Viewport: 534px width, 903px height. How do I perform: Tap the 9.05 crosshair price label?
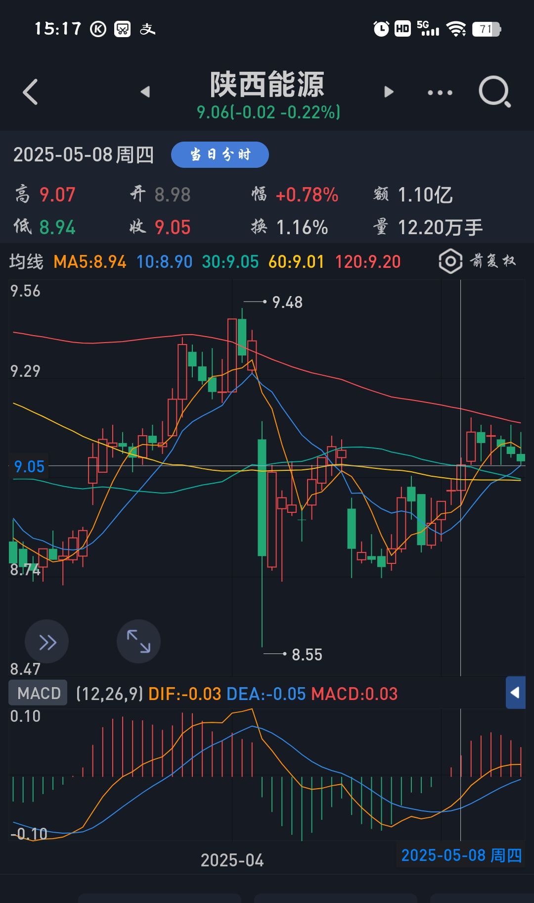pyautogui.click(x=29, y=466)
